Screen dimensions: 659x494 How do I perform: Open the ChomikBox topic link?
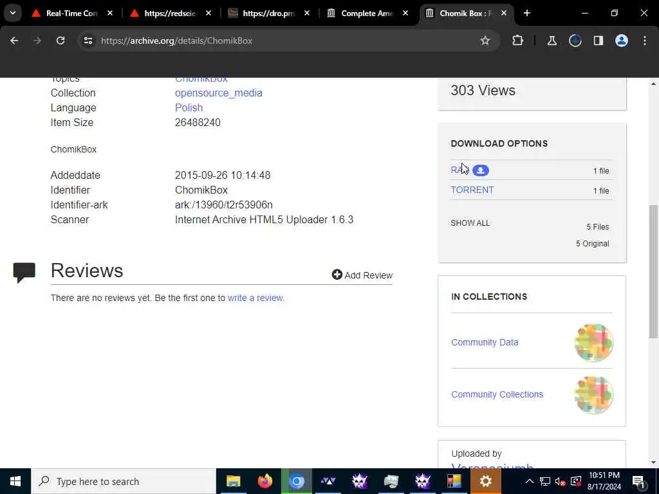201,80
